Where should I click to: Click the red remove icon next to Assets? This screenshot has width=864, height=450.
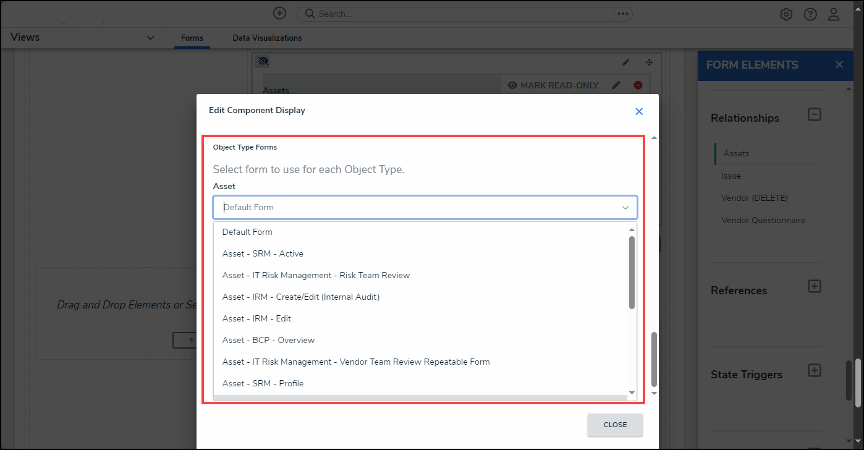click(638, 85)
